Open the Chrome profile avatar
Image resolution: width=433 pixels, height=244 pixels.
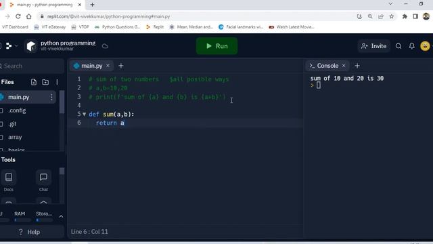[x=426, y=16]
